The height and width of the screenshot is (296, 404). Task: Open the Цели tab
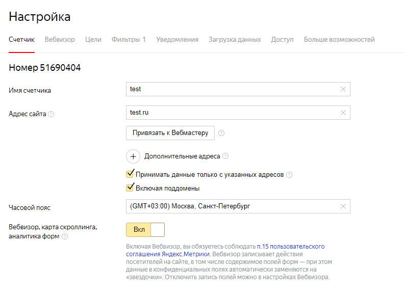coord(93,40)
